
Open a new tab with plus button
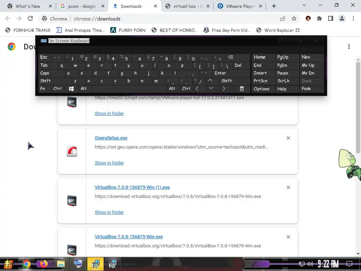point(274,6)
